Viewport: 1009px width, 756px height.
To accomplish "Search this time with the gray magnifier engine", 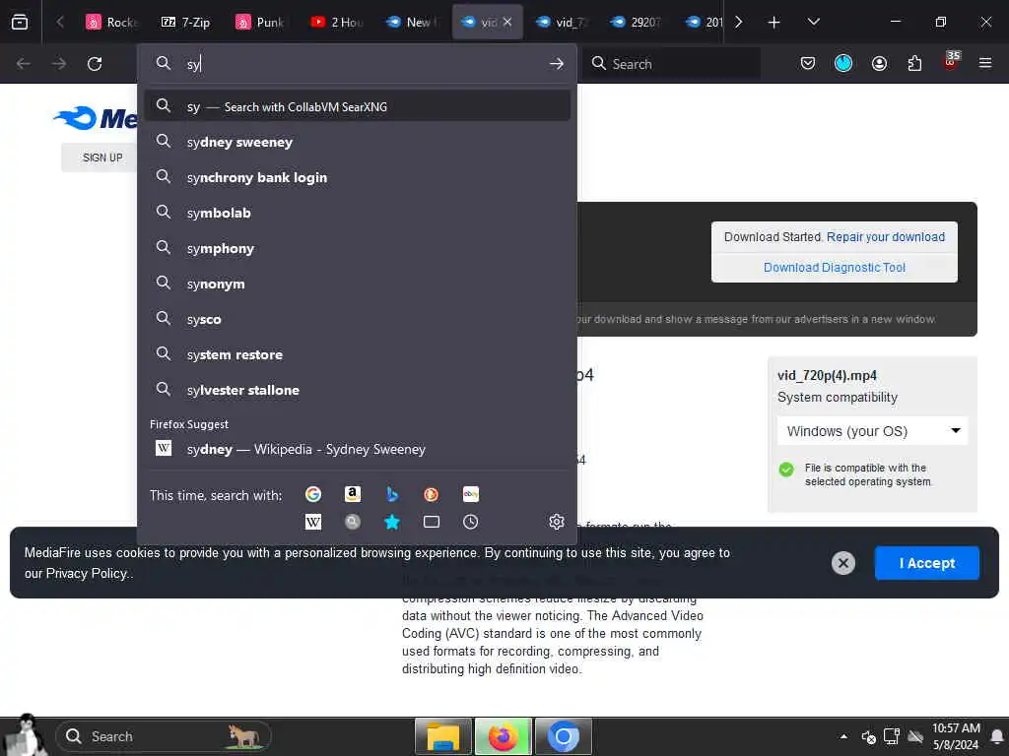I will click(353, 522).
